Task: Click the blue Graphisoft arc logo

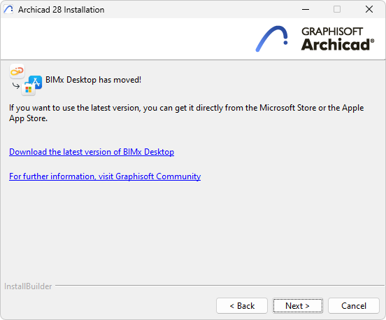Action: (272, 39)
